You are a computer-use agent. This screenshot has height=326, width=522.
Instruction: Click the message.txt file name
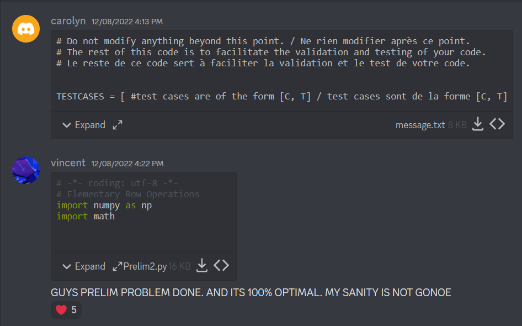point(420,125)
